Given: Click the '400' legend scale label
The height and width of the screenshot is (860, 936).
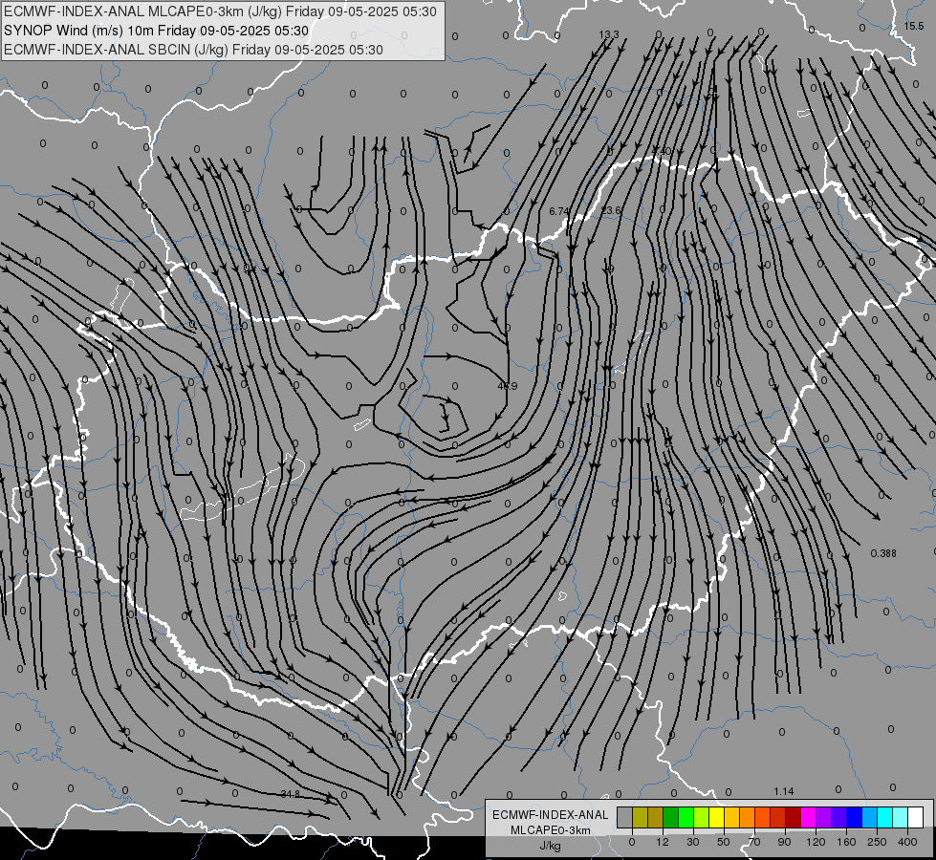Looking at the screenshot, I should 907,842.
